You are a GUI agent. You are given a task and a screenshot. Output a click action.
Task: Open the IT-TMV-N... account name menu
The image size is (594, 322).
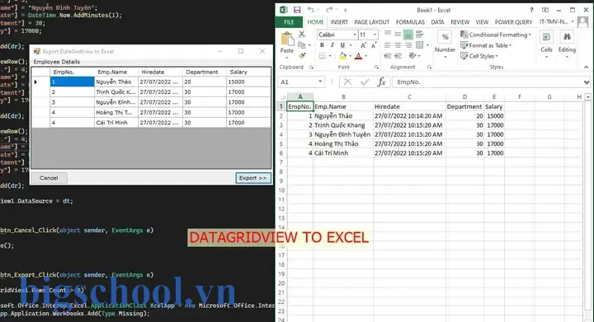coord(557,21)
